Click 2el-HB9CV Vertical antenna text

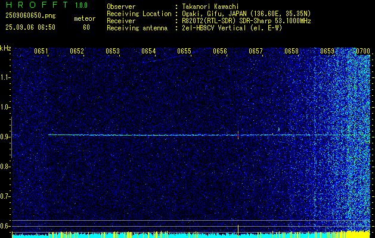click(232, 28)
